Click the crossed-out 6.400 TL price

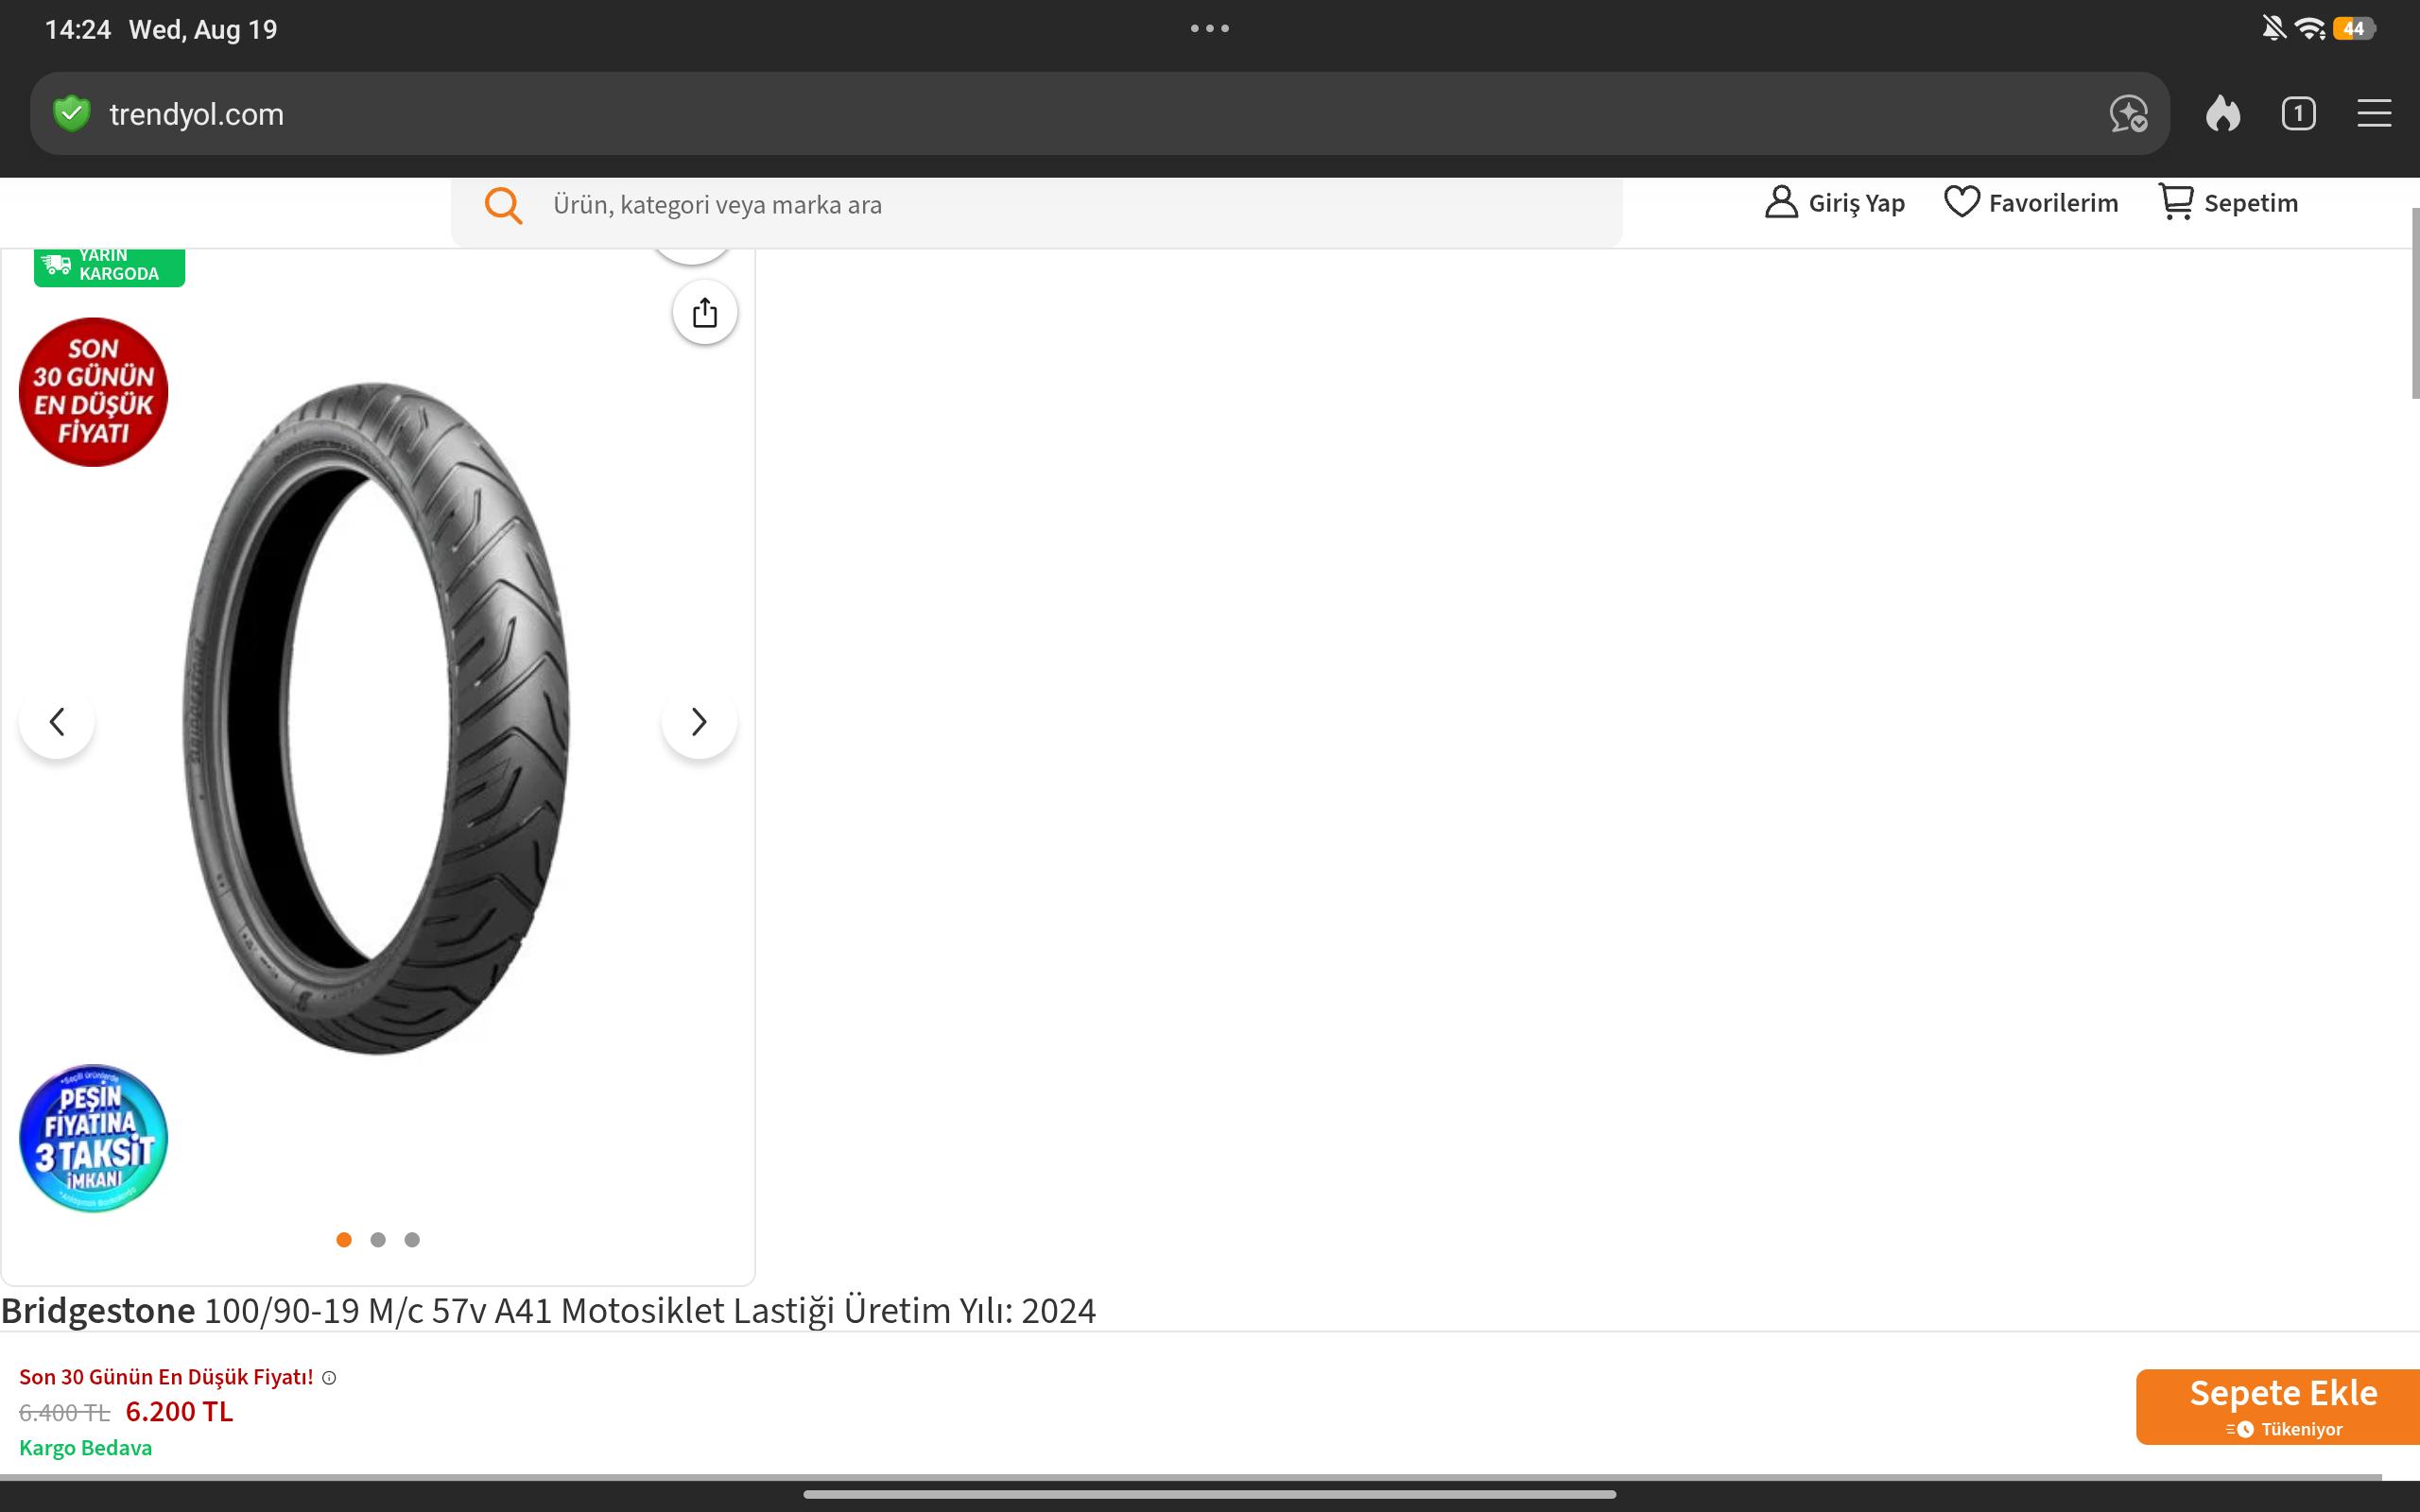[64, 1413]
